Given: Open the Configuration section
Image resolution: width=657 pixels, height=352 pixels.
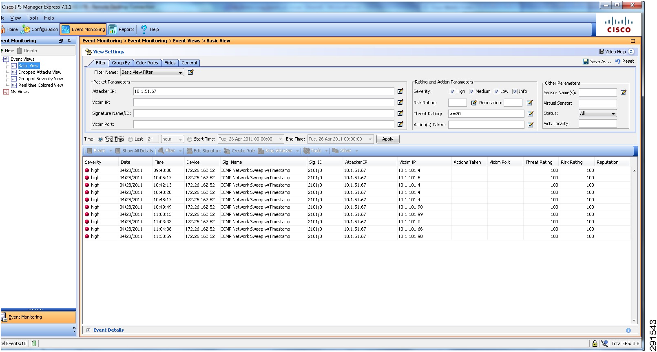Looking at the screenshot, I should 40,29.
